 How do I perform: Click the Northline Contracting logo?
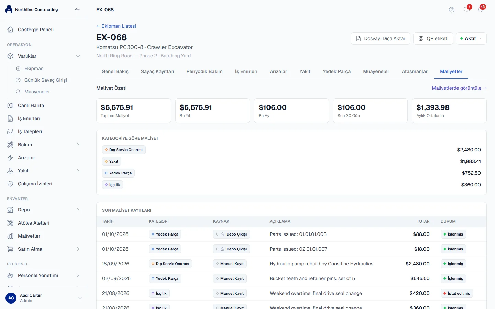pos(9,10)
